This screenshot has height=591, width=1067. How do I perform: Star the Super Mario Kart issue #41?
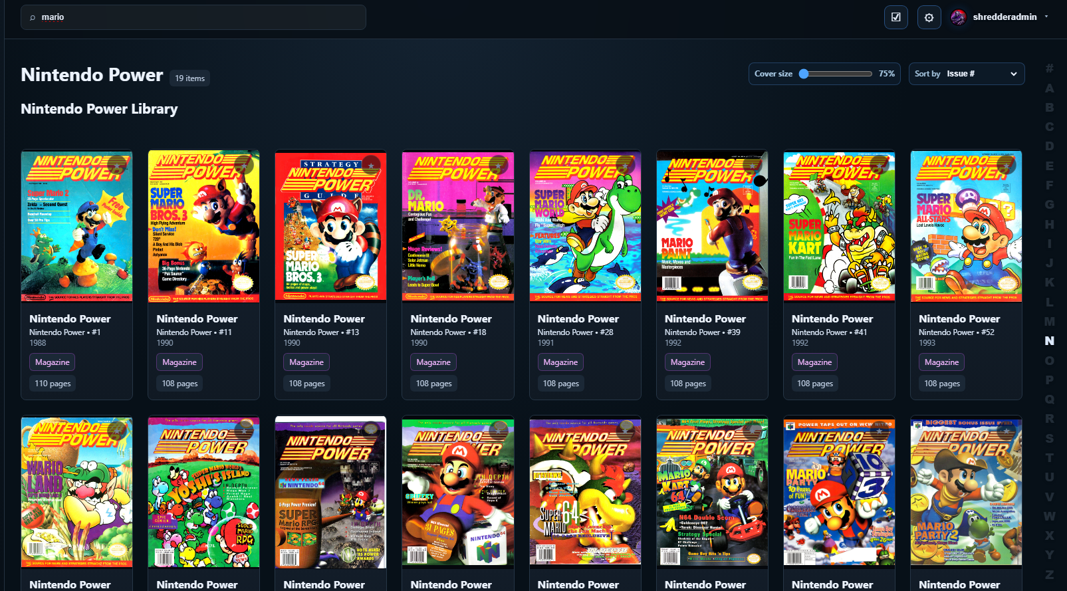pos(879,165)
